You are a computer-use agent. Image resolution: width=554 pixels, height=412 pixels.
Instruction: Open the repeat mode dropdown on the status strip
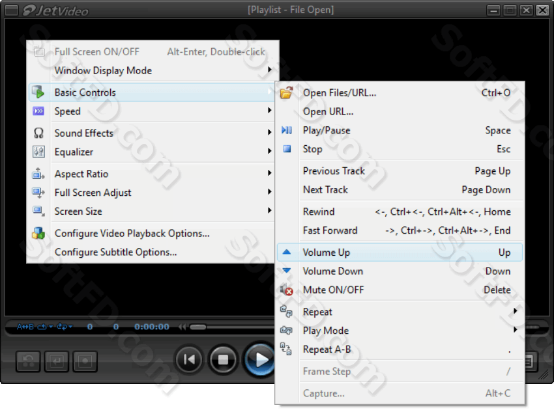click(44, 327)
